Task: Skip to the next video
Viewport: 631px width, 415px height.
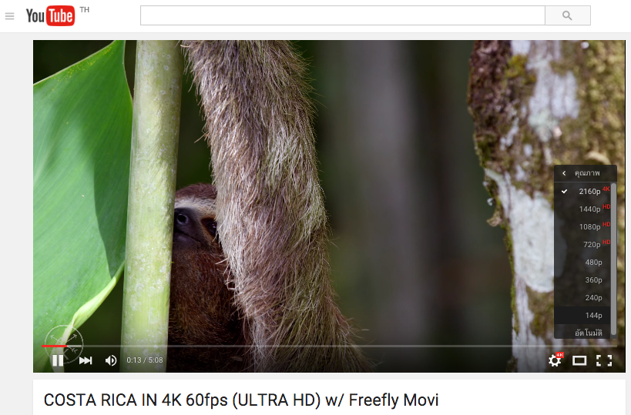Action: click(86, 360)
